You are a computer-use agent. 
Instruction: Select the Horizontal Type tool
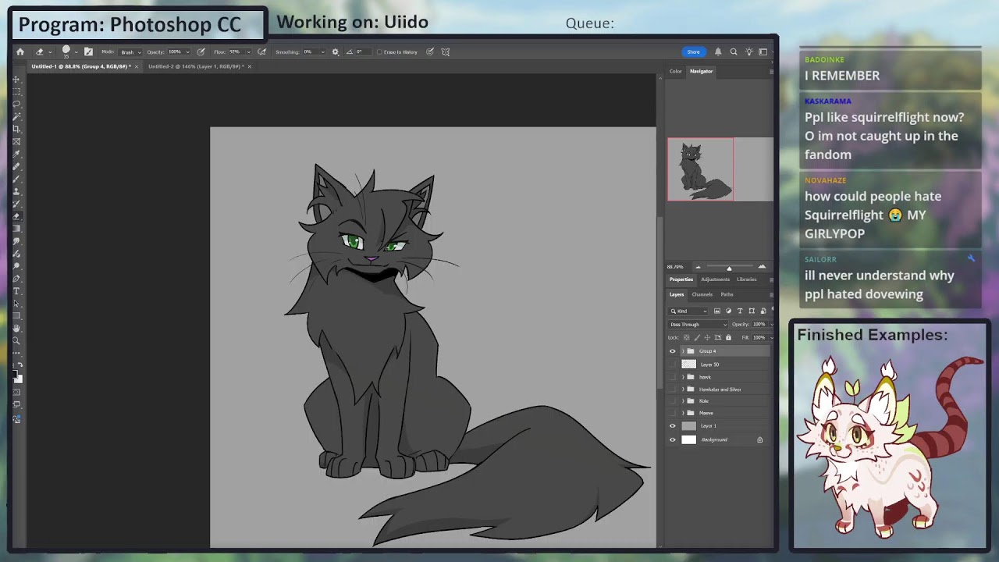pyautogui.click(x=16, y=291)
